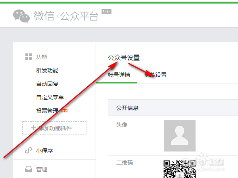Click the gray avatar placeholder image
The image size is (238, 178).
coord(180,136)
